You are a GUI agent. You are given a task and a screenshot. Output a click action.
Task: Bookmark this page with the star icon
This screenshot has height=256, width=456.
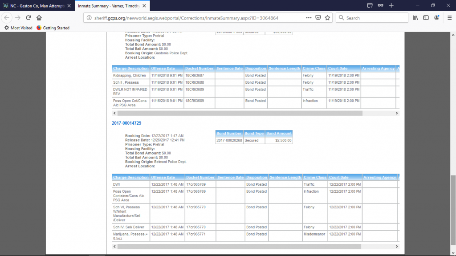pos(328,18)
